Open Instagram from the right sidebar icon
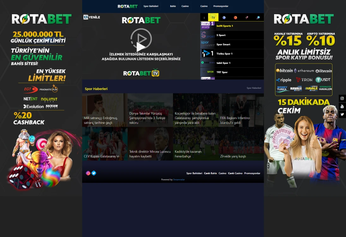 point(342,98)
